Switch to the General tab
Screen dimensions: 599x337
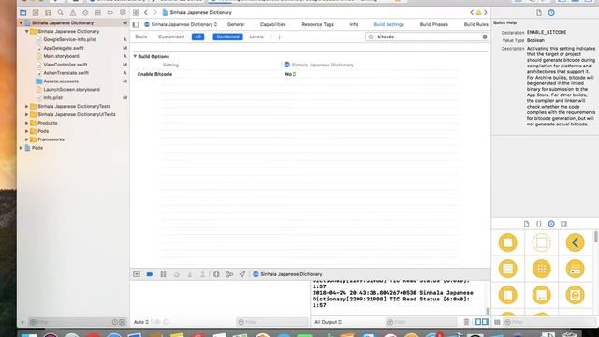pyautogui.click(x=236, y=24)
